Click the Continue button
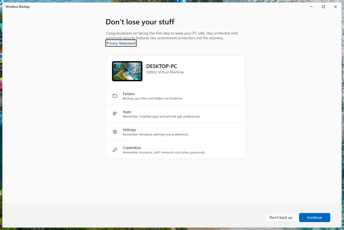Viewport: 344px width, 230px height. tap(315, 218)
